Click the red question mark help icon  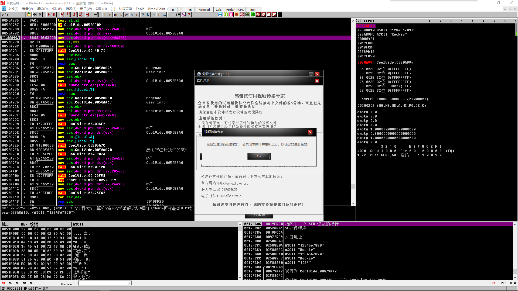pyautogui.click(x=189, y=15)
